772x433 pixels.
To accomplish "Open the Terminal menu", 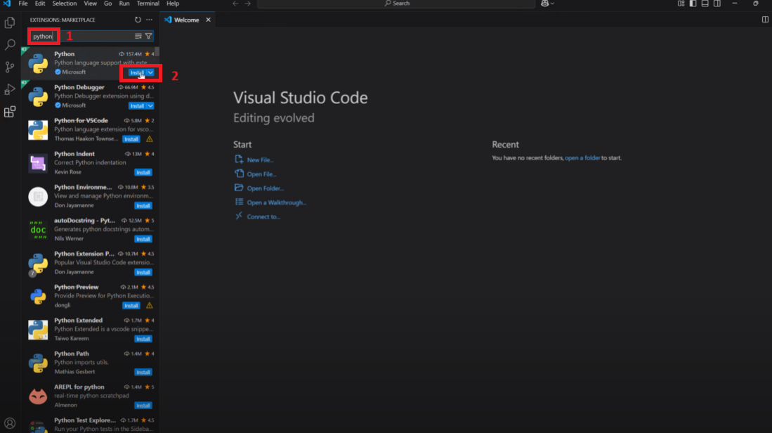I will [x=148, y=4].
